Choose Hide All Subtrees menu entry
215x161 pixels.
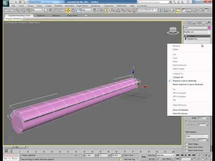coord(180,114)
